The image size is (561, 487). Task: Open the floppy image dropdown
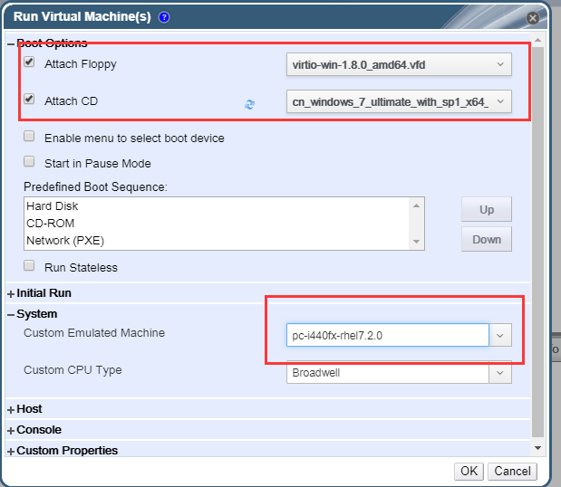399,64
